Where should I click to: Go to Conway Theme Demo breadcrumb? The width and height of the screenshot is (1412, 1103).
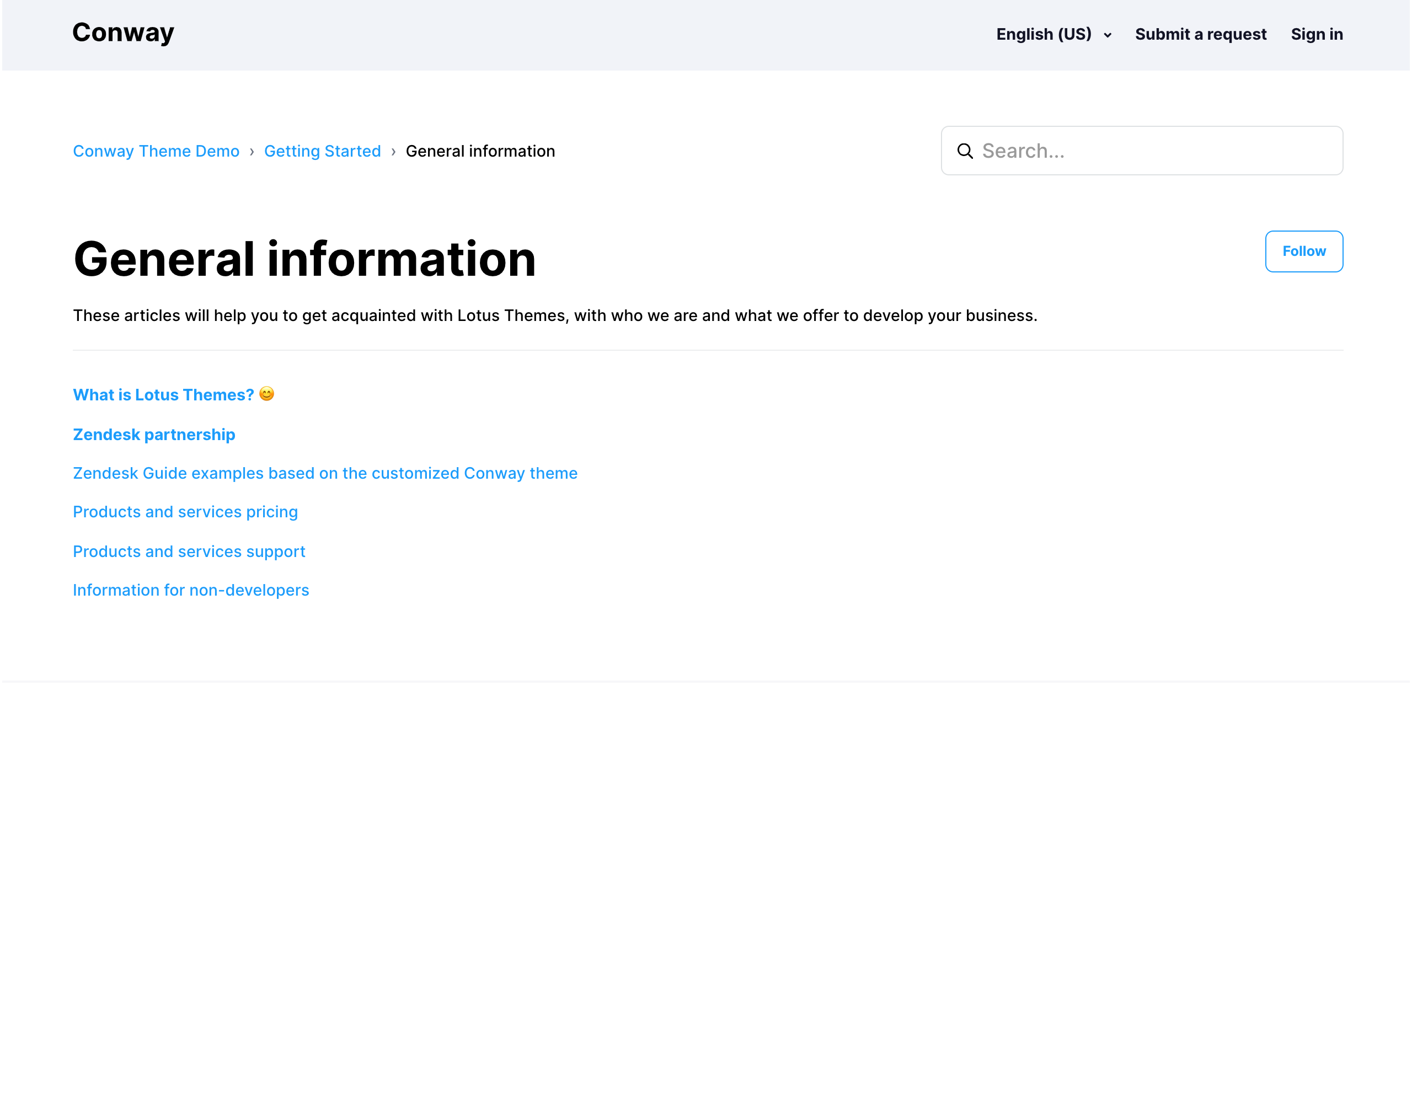tap(156, 151)
